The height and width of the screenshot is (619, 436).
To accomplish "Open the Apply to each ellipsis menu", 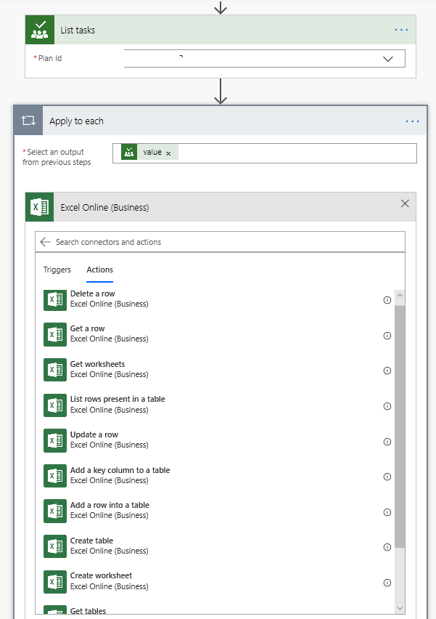I will (412, 121).
